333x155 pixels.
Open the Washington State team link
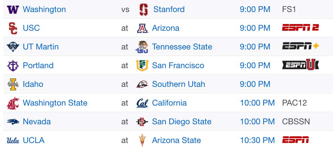point(55,103)
